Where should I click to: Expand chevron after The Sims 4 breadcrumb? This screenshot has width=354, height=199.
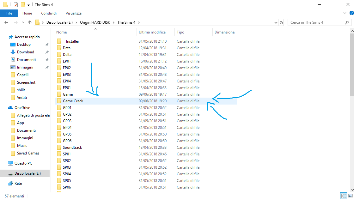tap(139, 22)
